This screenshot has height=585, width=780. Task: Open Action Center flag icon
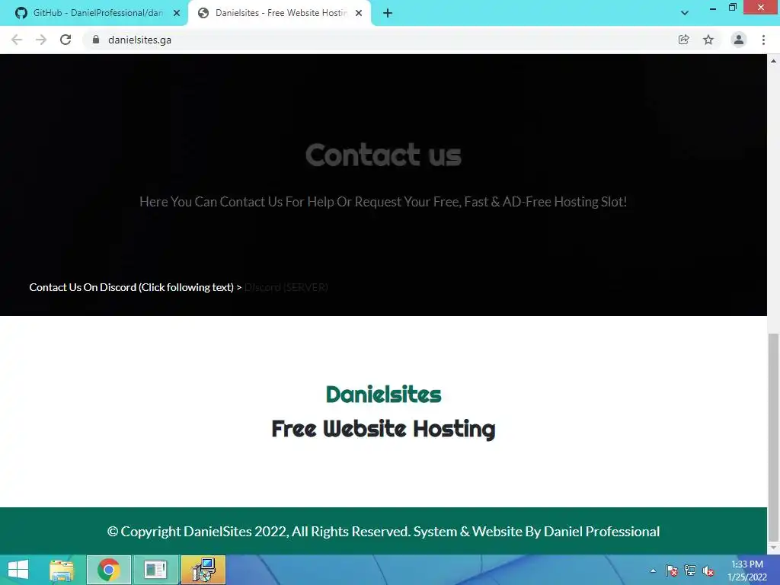(672, 571)
